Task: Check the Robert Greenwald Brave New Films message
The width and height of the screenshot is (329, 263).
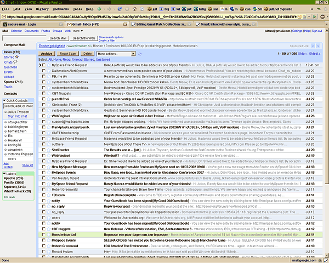Action: [44, 190]
